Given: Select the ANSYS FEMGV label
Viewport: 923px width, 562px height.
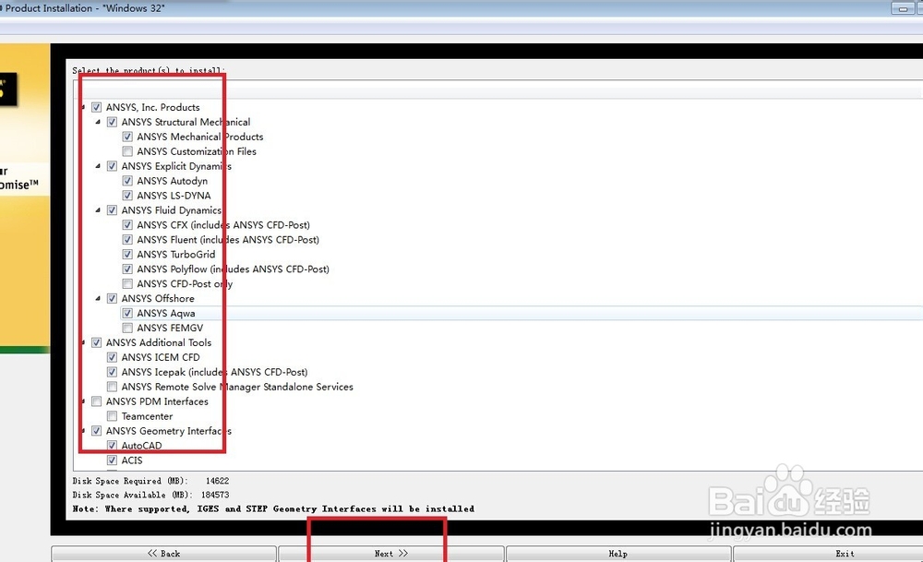Looking at the screenshot, I should click(x=170, y=328).
